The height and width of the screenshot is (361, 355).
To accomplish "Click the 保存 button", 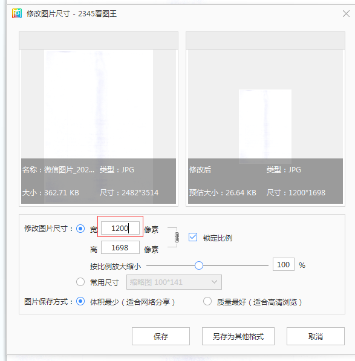I will tap(161, 336).
